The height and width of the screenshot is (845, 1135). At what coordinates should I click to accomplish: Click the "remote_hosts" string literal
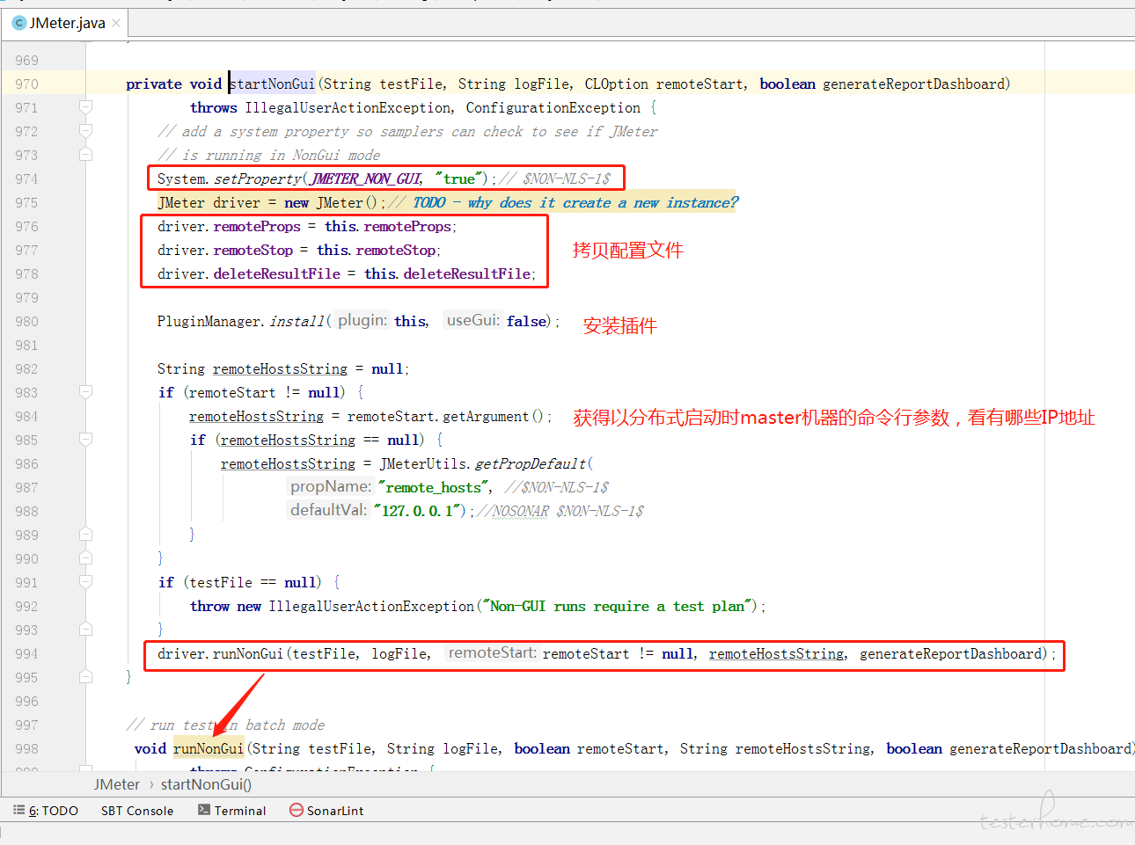click(434, 487)
